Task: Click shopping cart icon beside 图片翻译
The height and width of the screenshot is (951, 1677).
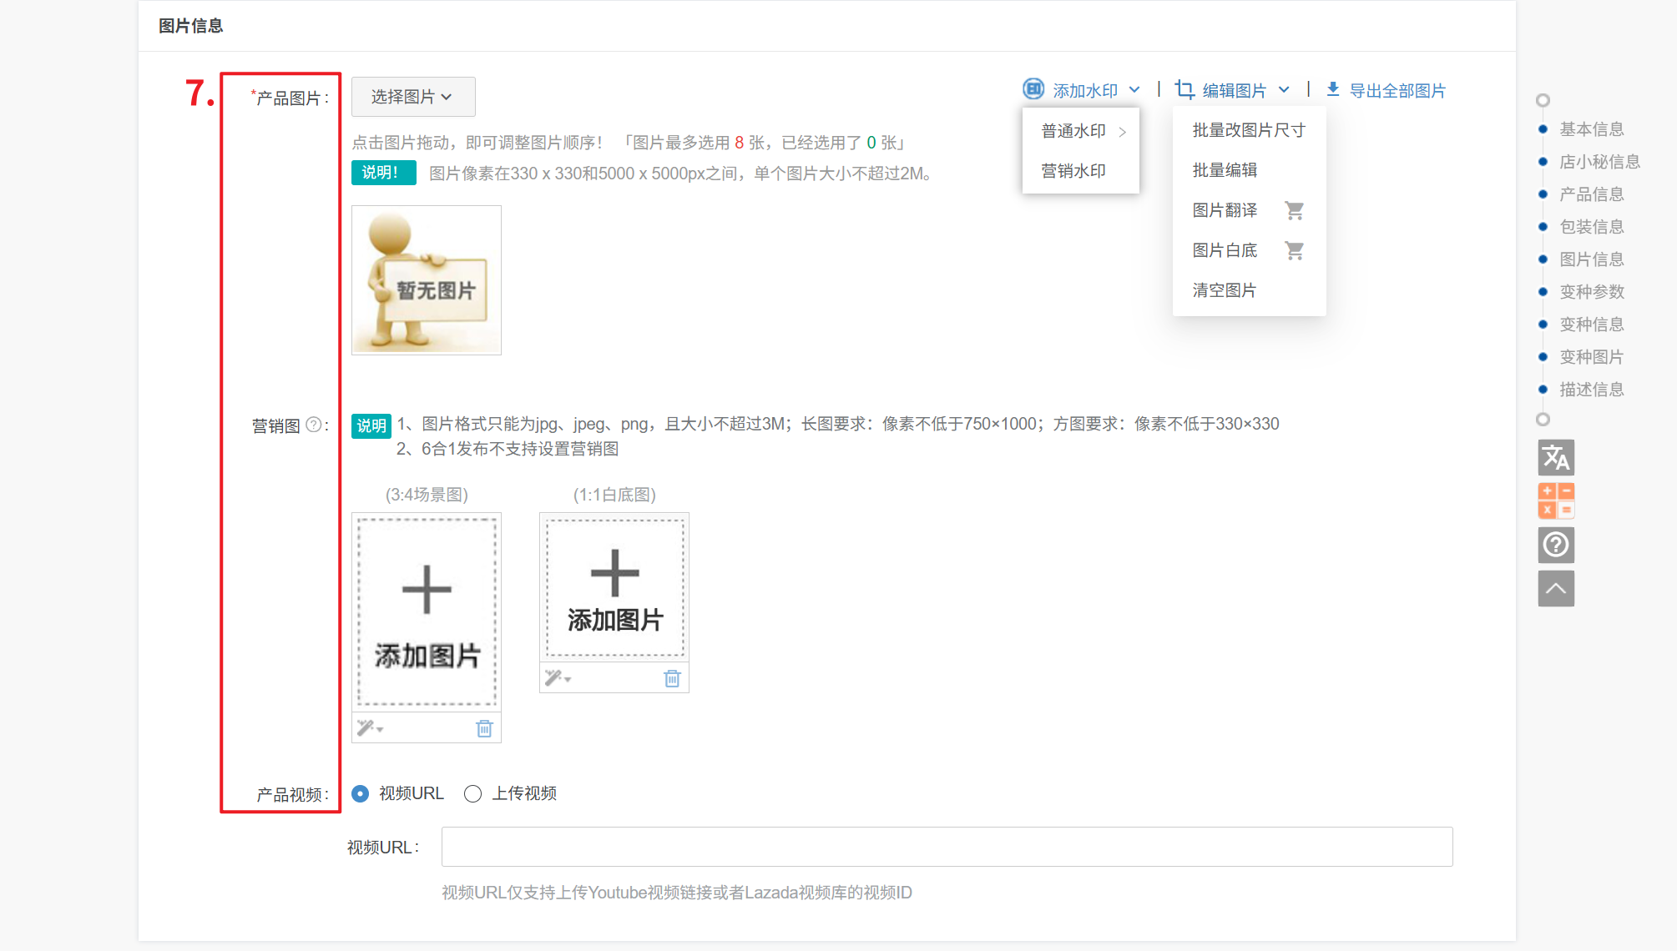Action: click(1294, 210)
